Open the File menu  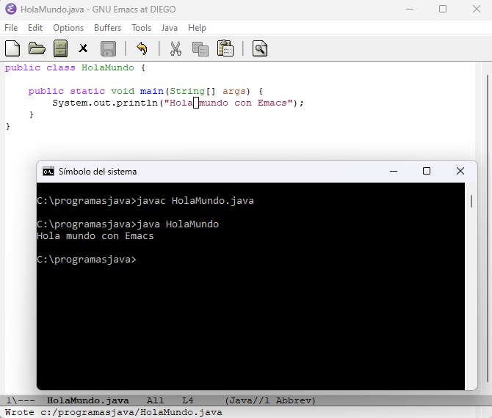tap(11, 28)
